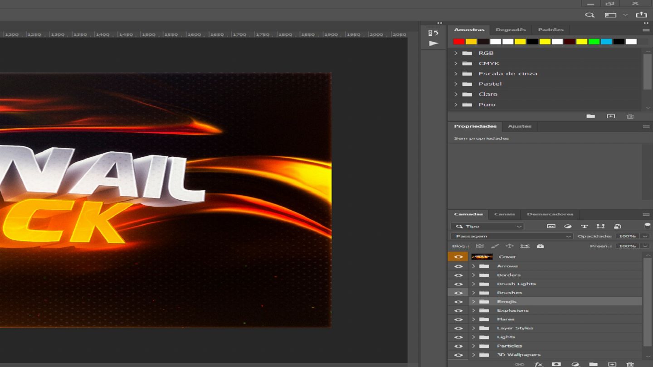Open the Opacidade value dropdown arrow
The height and width of the screenshot is (367, 653).
(645, 236)
